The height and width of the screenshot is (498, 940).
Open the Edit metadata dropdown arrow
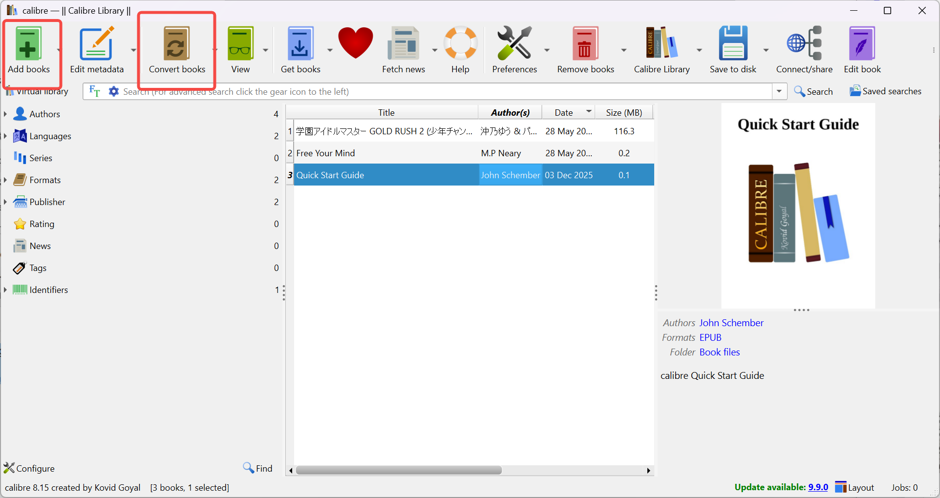pyautogui.click(x=133, y=50)
